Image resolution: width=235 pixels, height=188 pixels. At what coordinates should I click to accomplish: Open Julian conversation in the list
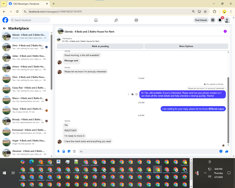point(25,57)
